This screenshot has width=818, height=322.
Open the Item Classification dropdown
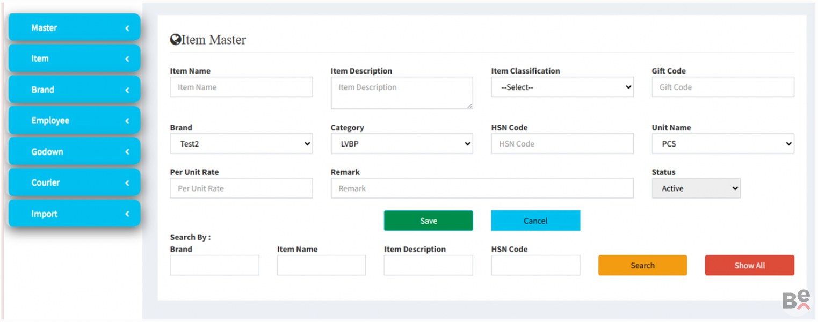[562, 87]
